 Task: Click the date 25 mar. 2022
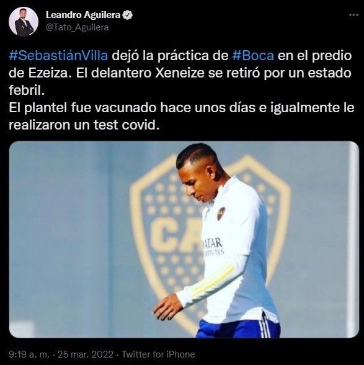(85, 354)
